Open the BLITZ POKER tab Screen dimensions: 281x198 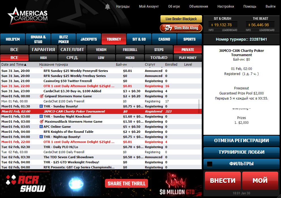63,39
